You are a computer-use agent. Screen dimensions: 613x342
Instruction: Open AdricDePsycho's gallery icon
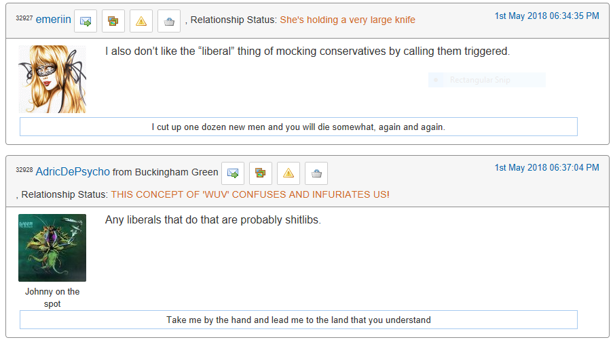[x=261, y=173]
